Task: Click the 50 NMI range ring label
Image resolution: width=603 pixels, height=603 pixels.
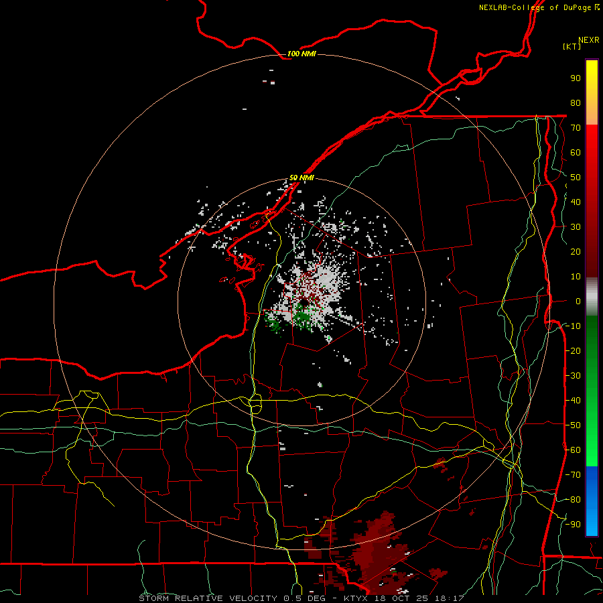Action: point(301,178)
